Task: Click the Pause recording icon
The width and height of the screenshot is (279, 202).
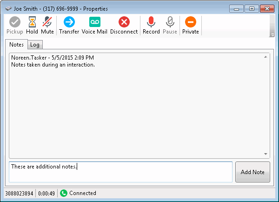Action: (x=170, y=22)
